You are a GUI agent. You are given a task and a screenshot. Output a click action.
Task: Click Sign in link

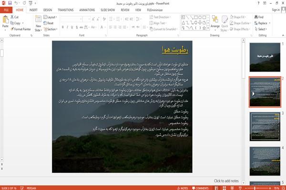[276, 10]
